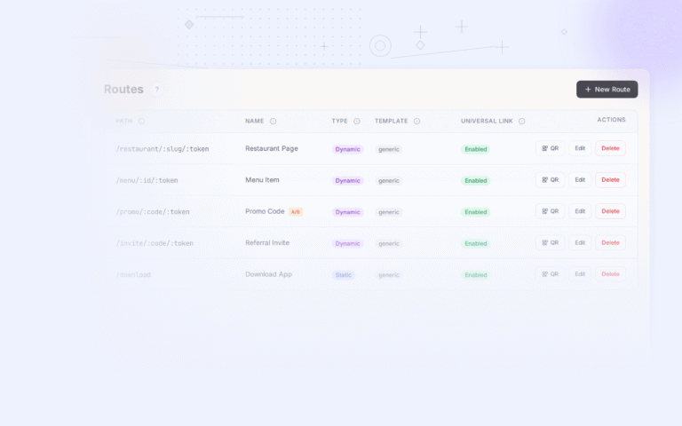Click the info icon next to Template column

(x=416, y=121)
